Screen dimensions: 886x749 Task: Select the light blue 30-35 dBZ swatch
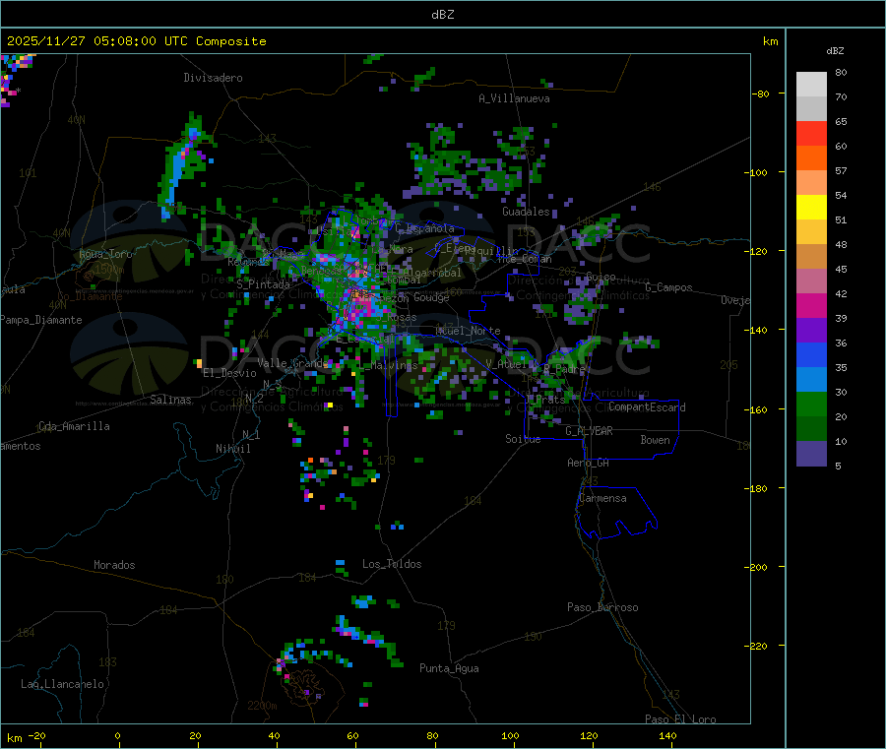point(811,380)
